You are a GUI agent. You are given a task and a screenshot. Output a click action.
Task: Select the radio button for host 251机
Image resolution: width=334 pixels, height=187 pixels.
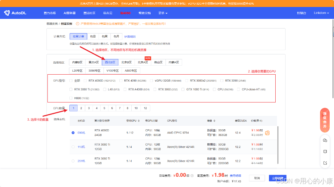click(x=73, y=161)
